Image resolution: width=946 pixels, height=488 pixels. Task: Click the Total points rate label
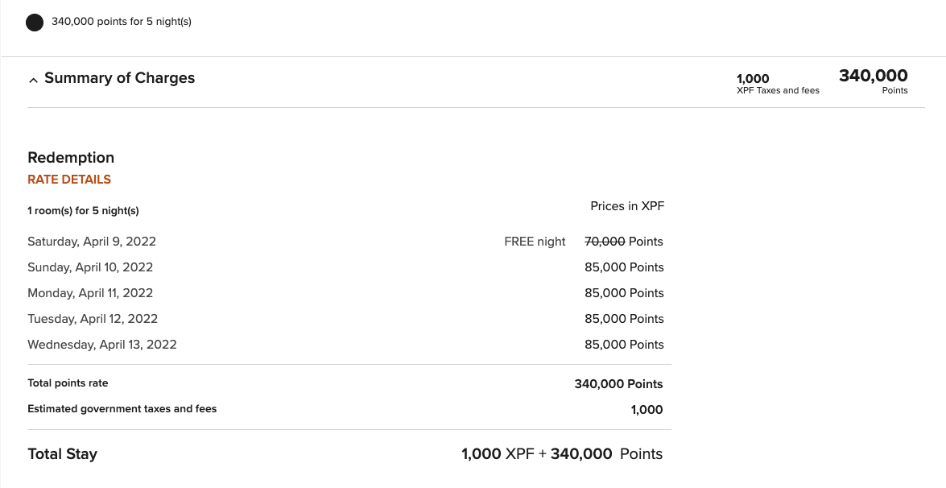[x=68, y=383]
